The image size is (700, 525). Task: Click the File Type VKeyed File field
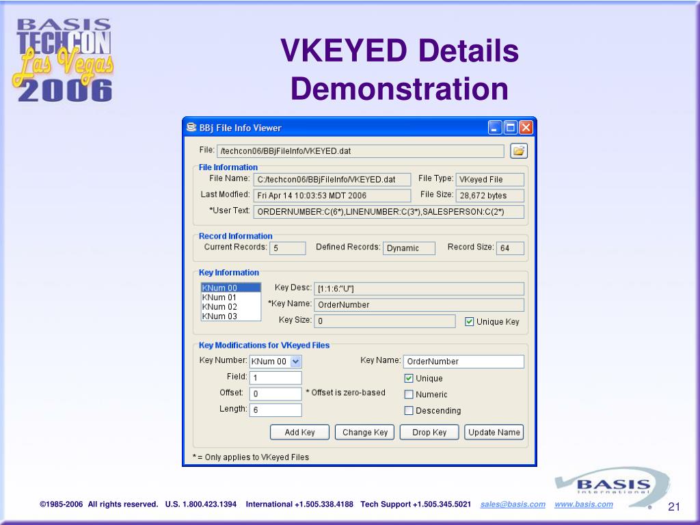[x=489, y=180]
